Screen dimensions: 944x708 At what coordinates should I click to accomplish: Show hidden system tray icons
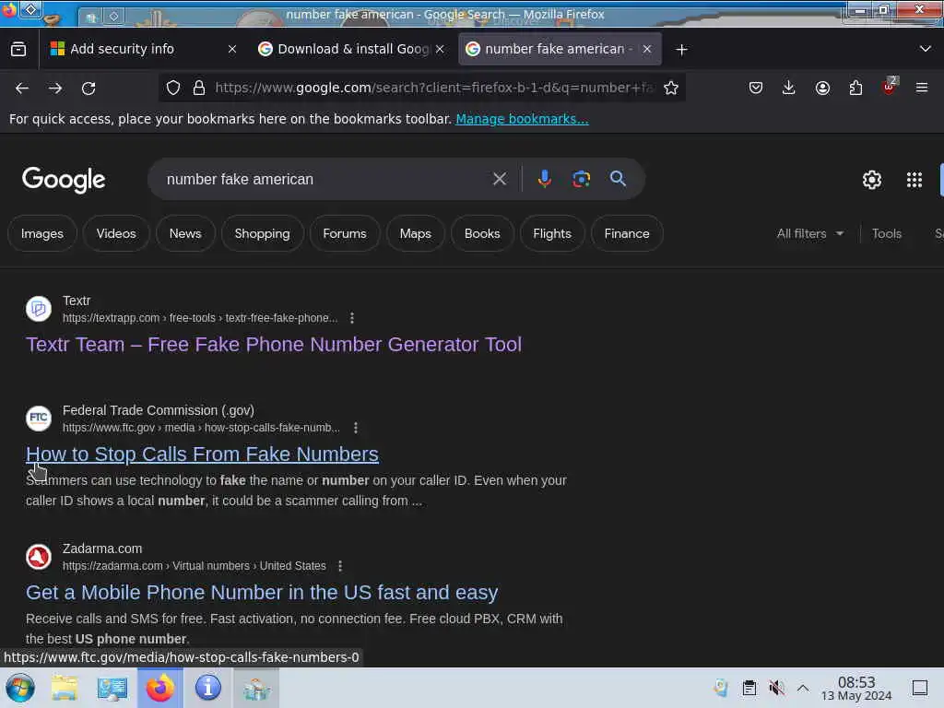pyautogui.click(x=803, y=688)
